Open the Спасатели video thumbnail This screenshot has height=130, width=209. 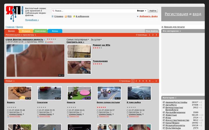(x=49, y=93)
